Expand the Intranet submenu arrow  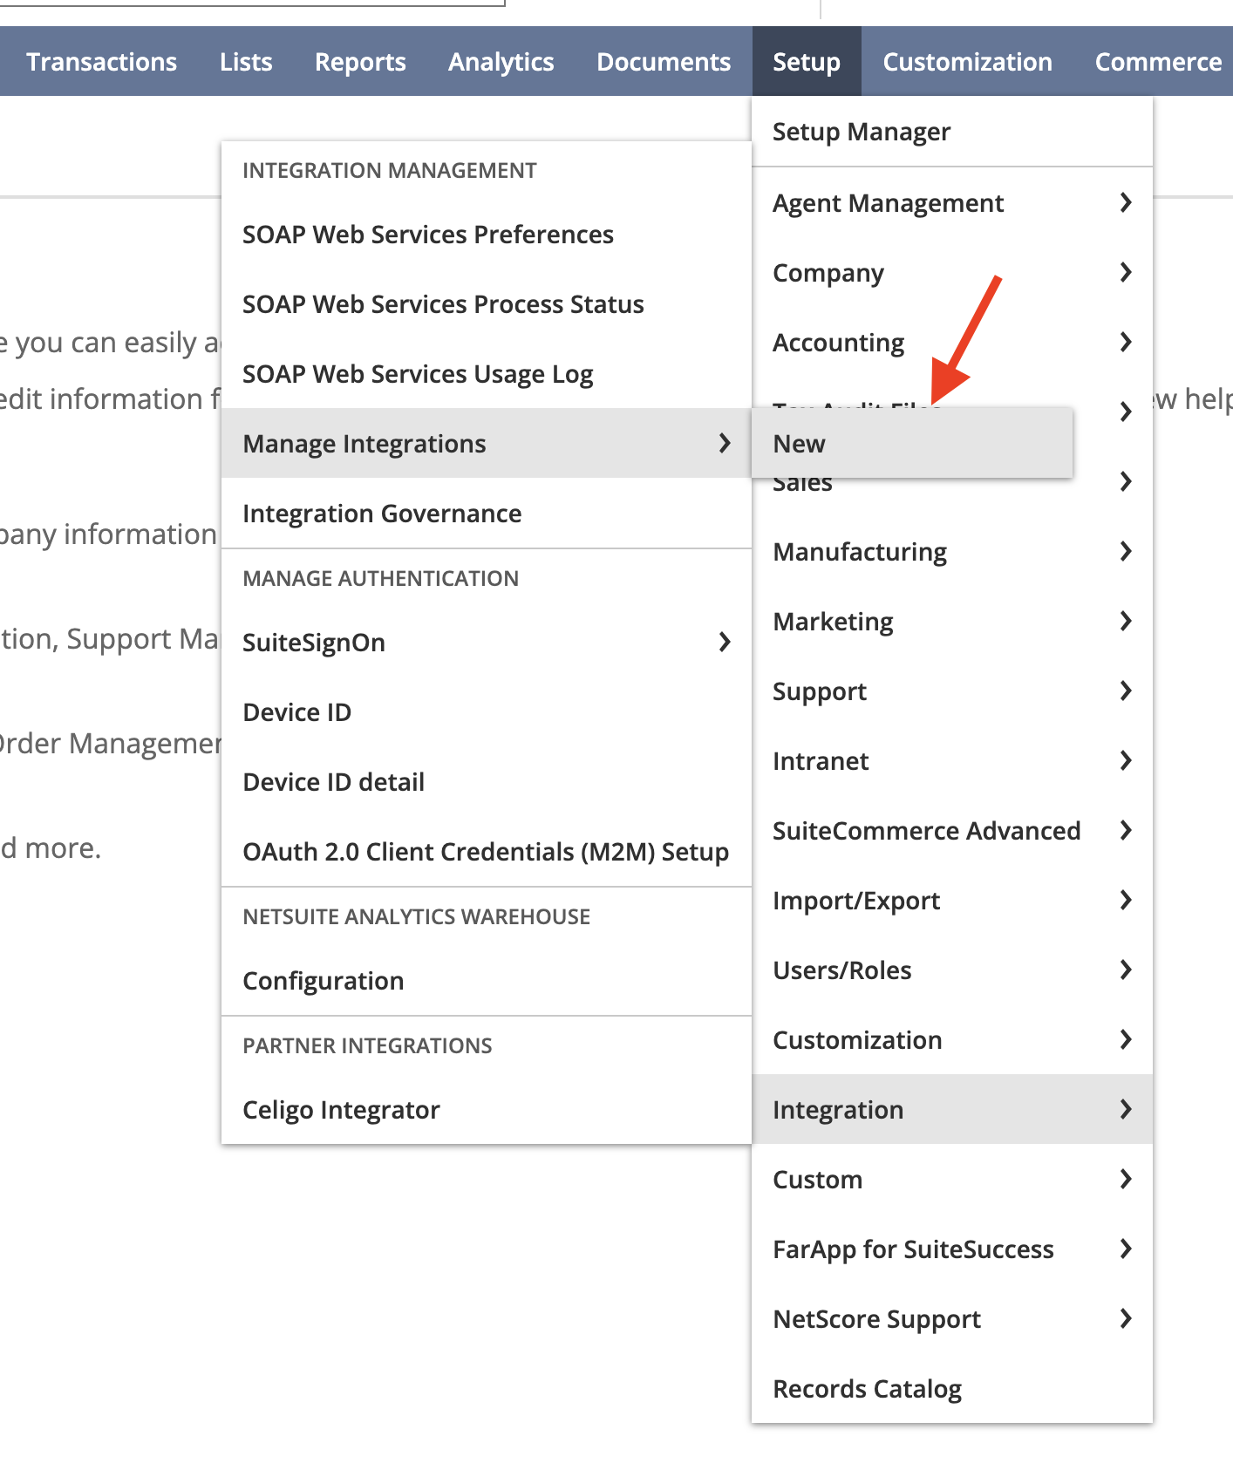click(x=1126, y=761)
